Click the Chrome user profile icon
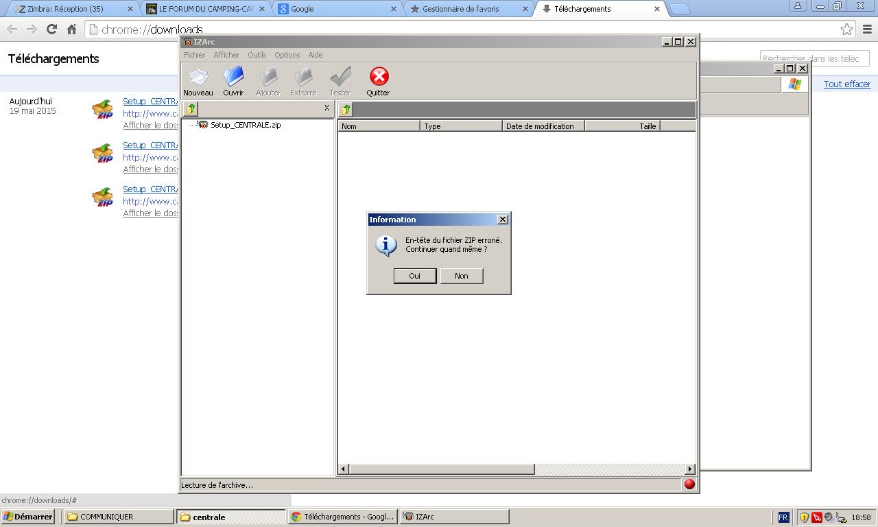This screenshot has height=527, width=878. click(798, 5)
